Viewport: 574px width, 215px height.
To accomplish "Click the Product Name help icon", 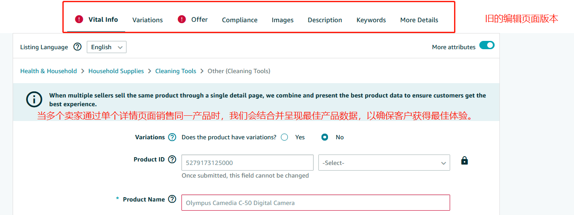I will [x=172, y=199].
